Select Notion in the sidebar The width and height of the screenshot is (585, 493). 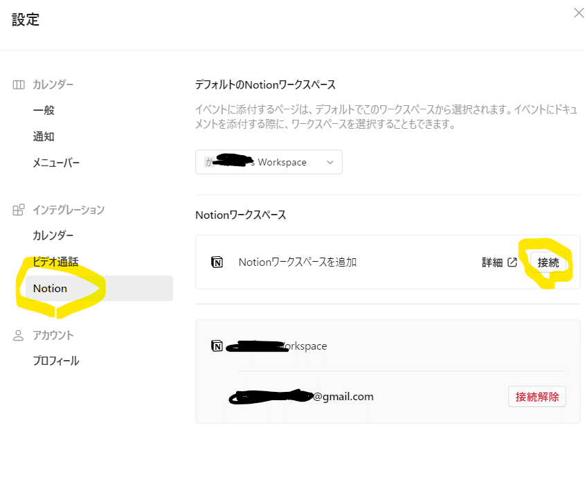click(x=99, y=288)
